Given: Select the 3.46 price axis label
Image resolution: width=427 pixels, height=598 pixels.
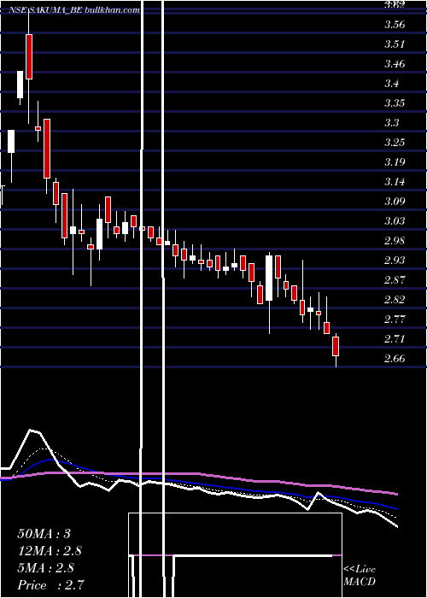Looking at the screenshot, I should pos(395,64).
